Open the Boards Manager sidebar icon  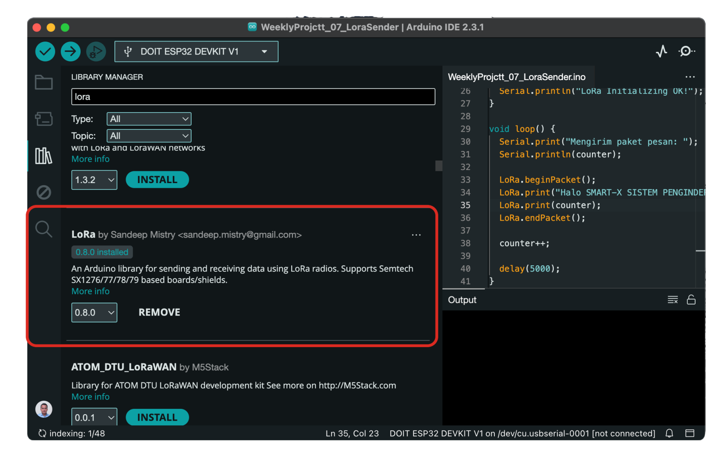pyautogui.click(x=44, y=119)
